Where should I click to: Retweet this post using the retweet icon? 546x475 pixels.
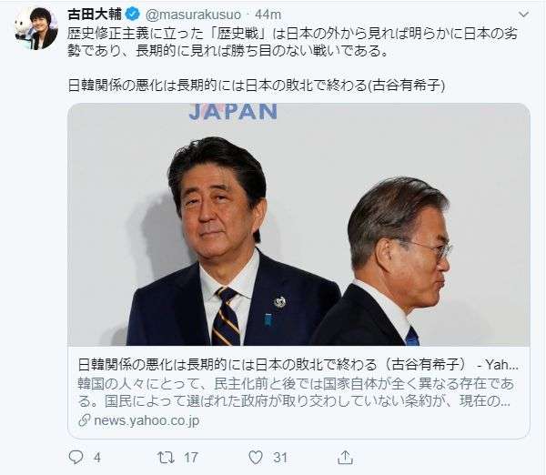pos(167,457)
